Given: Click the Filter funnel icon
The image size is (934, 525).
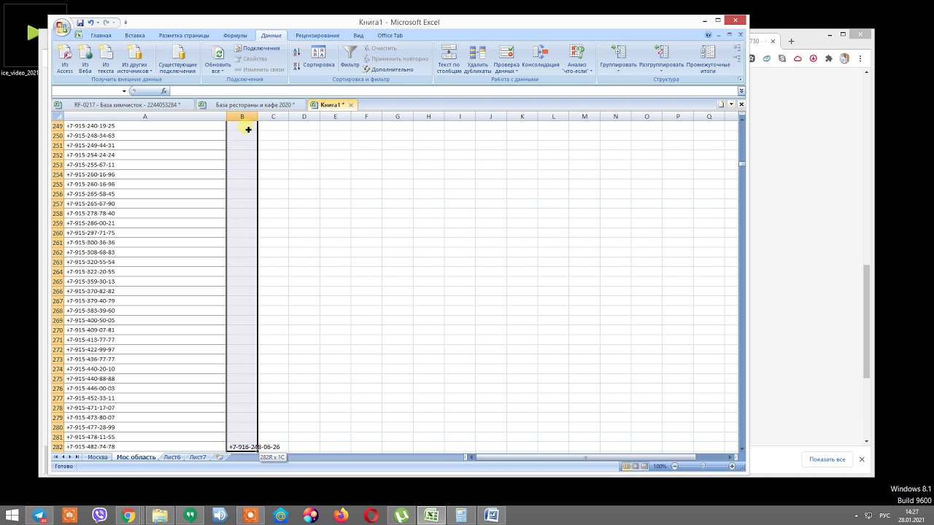Looking at the screenshot, I should click(x=350, y=55).
